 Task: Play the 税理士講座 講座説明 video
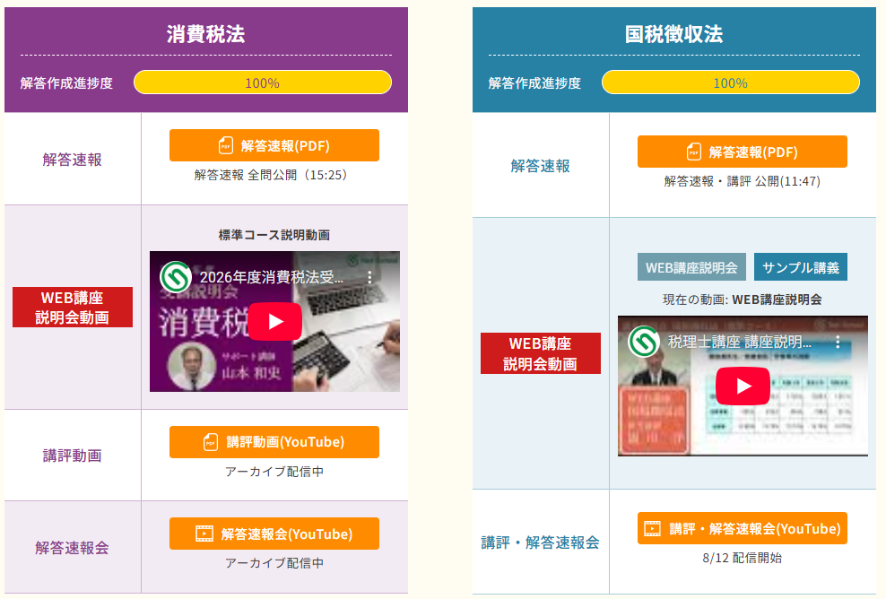pyautogui.click(x=743, y=386)
